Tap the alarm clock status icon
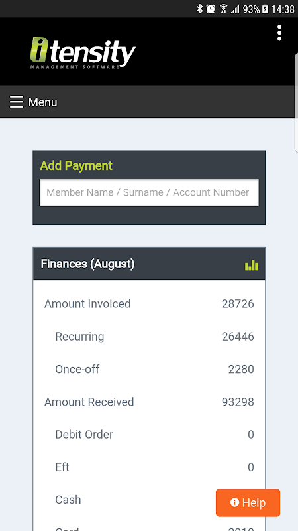This screenshot has width=298, height=531. [211, 9]
